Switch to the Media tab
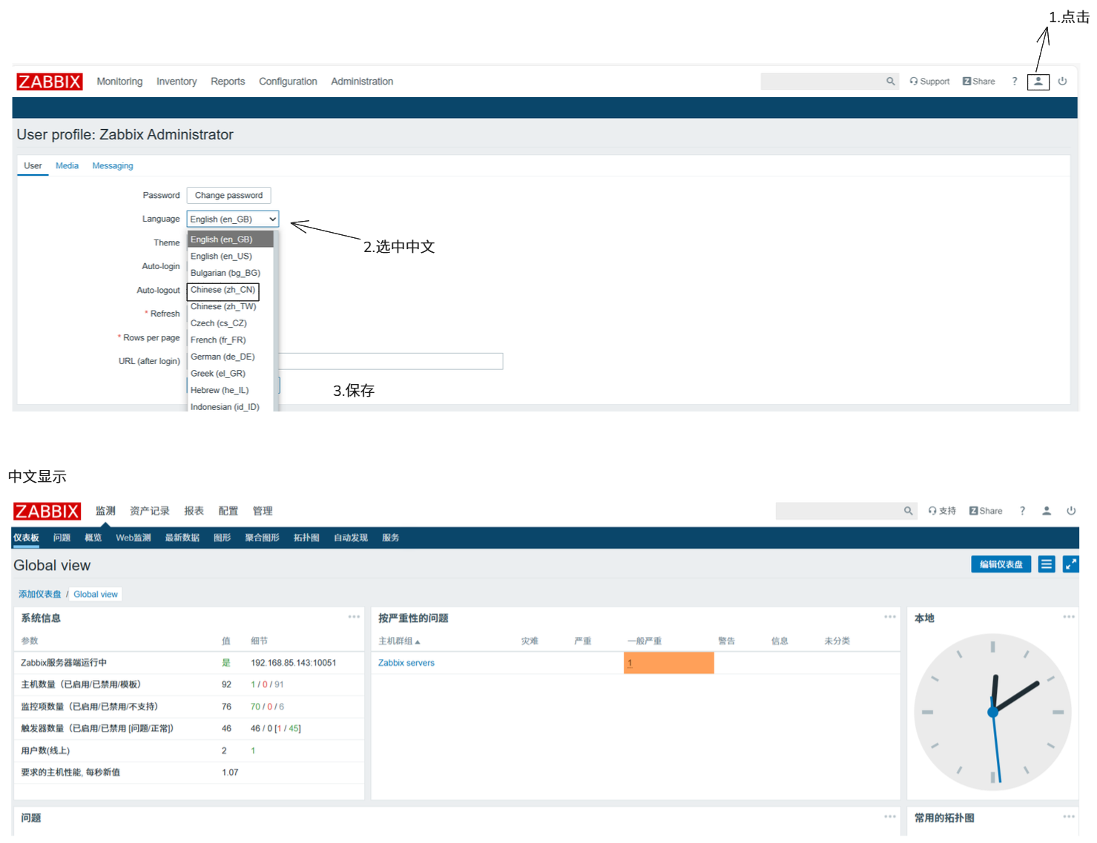Screen dimensions: 1097x843 [x=67, y=165]
